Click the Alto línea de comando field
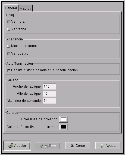Image resolution: width=125 pixels, height=155 pixels. [49, 101]
